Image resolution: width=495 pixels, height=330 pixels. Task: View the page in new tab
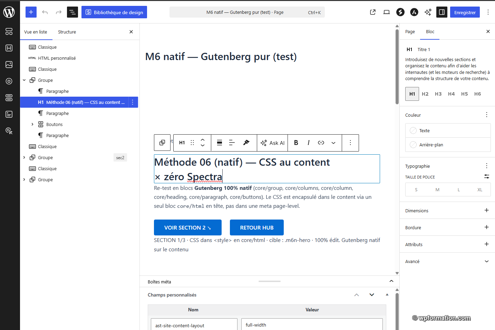[x=373, y=12]
